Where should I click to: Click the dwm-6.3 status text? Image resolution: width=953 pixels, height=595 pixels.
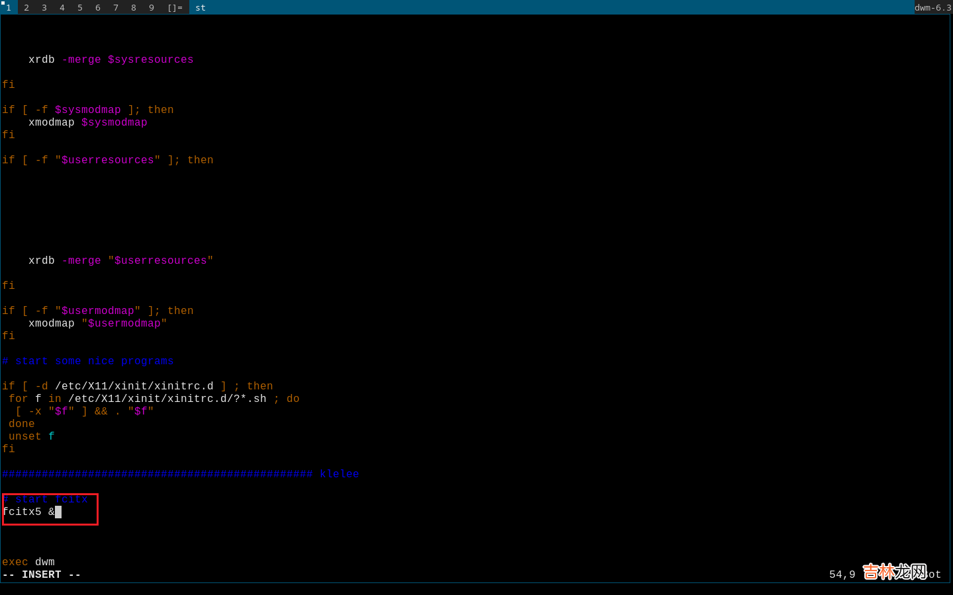tap(933, 7)
